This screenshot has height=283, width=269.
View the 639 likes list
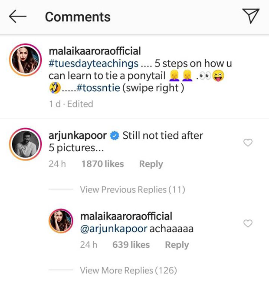(131, 245)
